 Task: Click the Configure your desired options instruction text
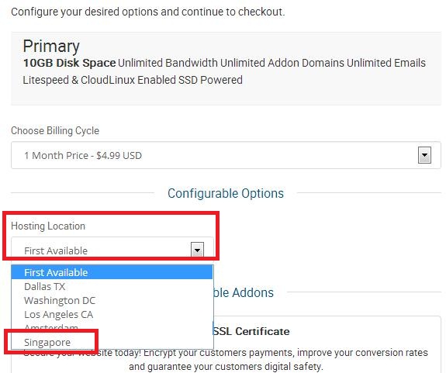(x=148, y=12)
